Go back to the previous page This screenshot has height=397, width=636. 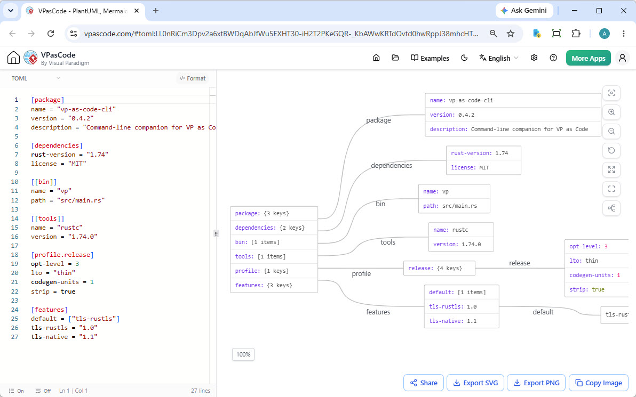tap(13, 34)
